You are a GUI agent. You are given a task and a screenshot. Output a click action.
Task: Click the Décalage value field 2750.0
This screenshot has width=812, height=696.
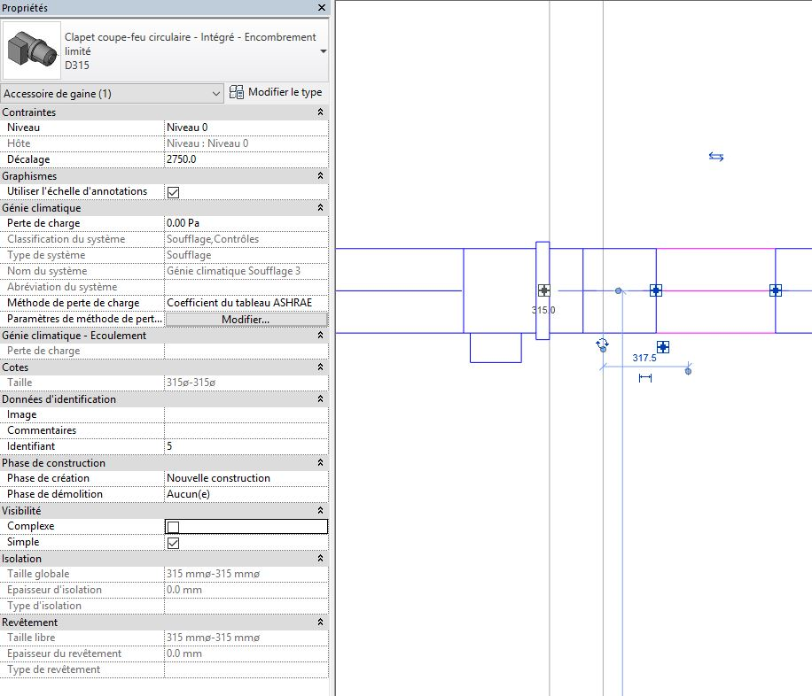[246, 159]
